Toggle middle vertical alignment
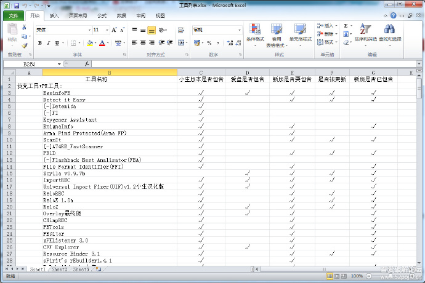The height and width of the screenshot is (283, 425). pos(143,30)
